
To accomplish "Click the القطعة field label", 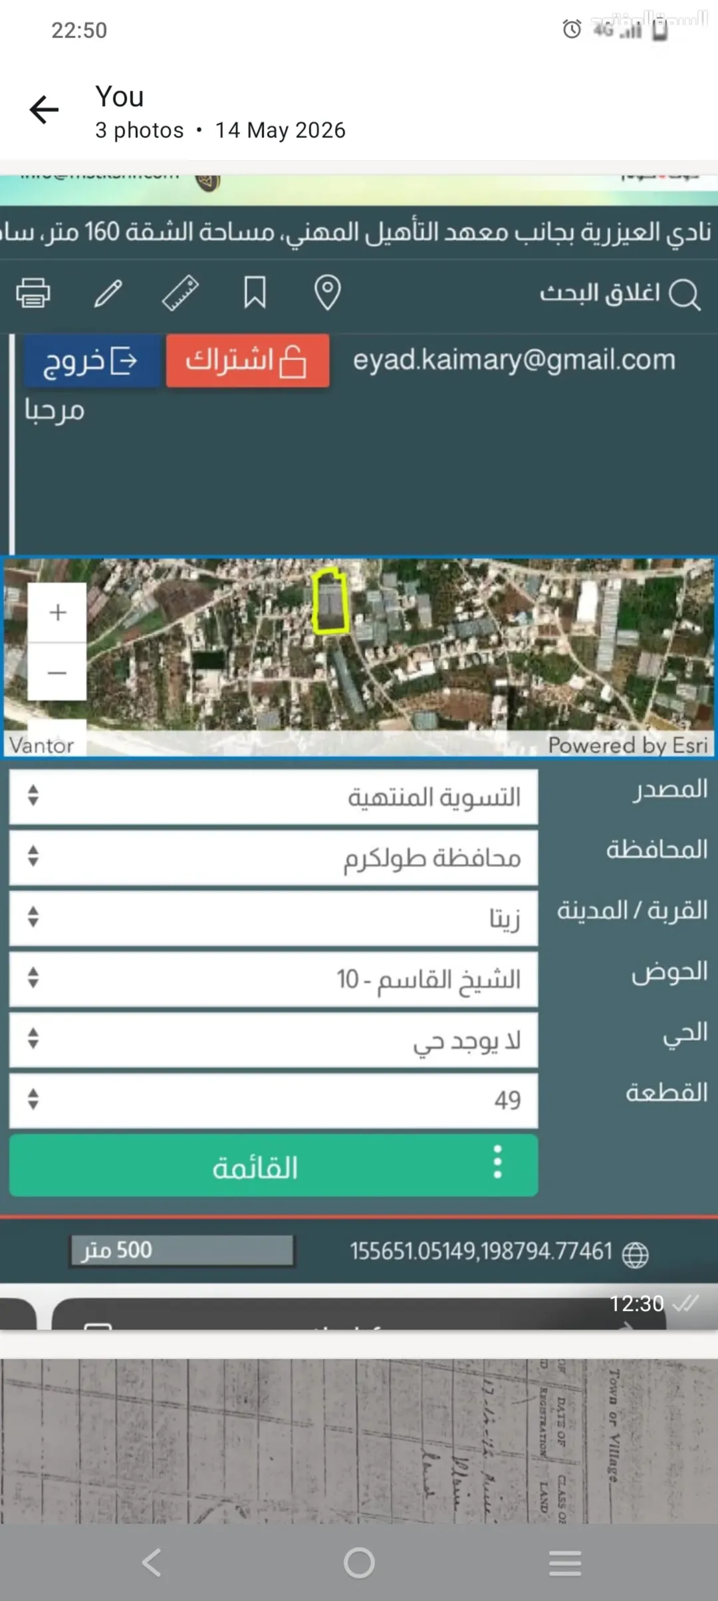I will [667, 1092].
